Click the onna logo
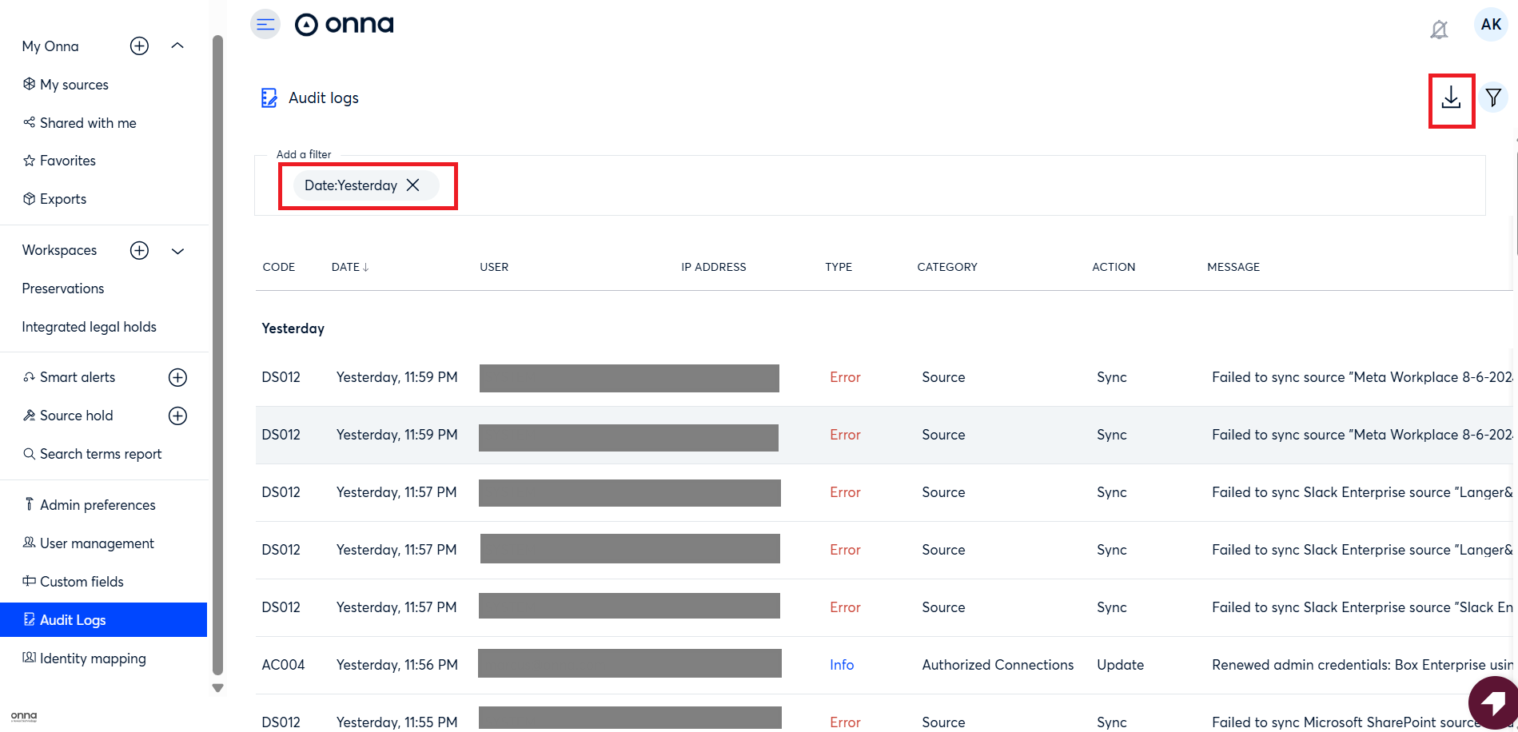 pyautogui.click(x=345, y=25)
